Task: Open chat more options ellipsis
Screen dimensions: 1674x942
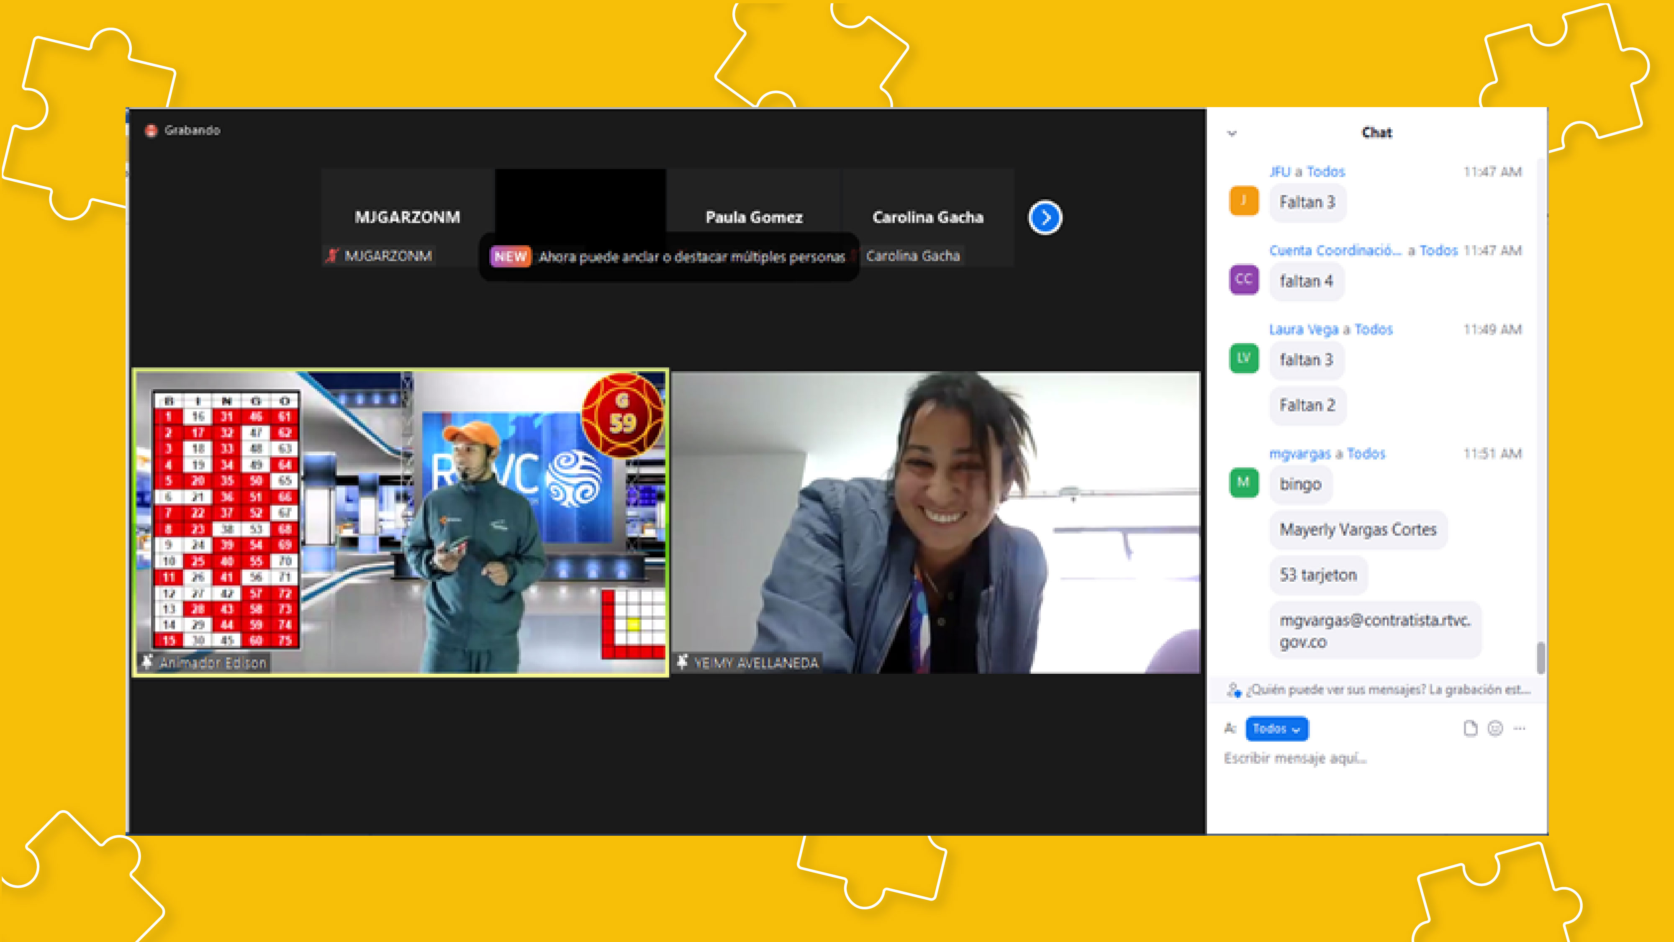Action: [x=1519, y=728]
